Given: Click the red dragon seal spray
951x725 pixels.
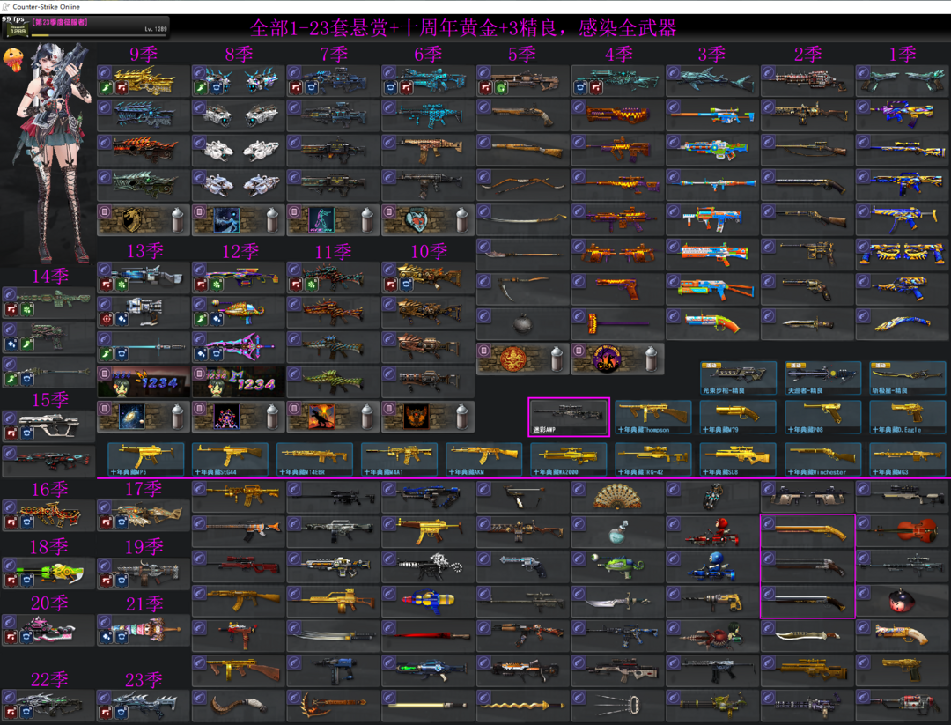Looking at the screenshot, I should (513, 359).
